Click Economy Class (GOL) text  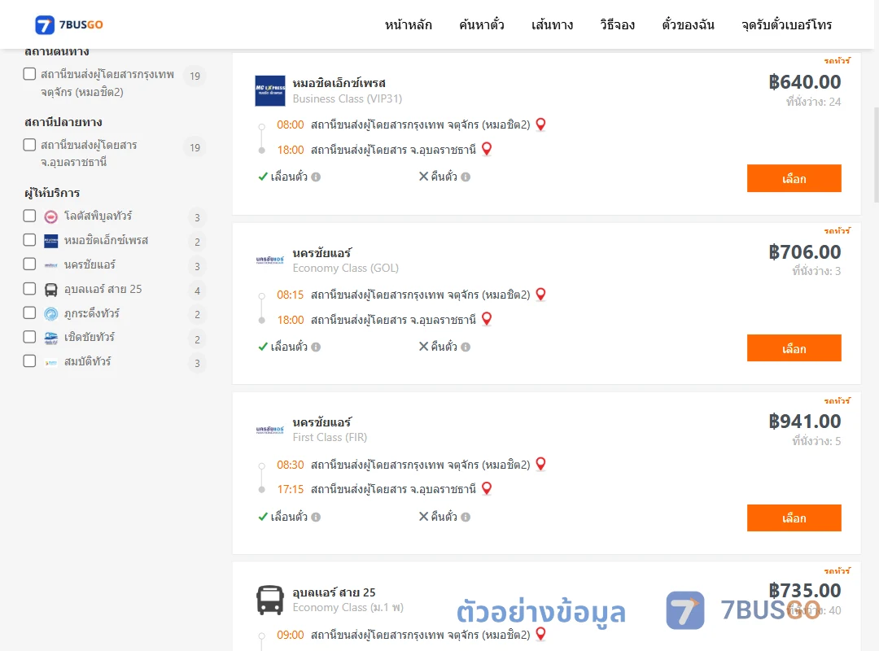pos(345,268)
